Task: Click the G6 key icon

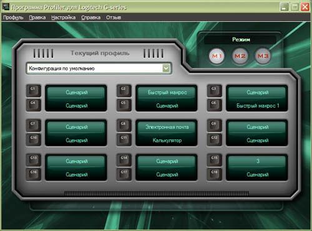Action: tap(214, 105)
